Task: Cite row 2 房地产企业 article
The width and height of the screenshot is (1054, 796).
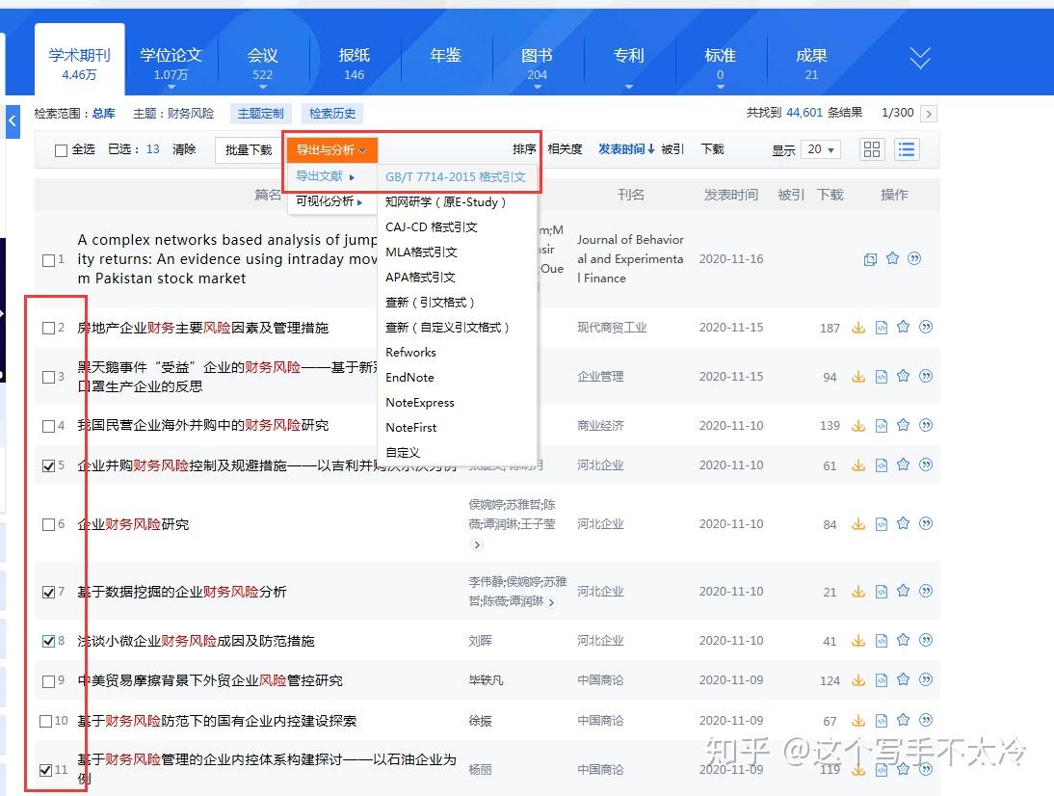Action: 926,328
